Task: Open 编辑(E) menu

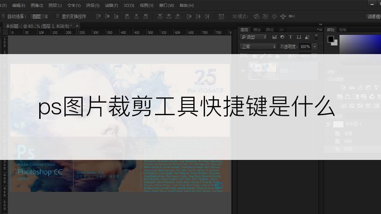Action: [19, 5]
